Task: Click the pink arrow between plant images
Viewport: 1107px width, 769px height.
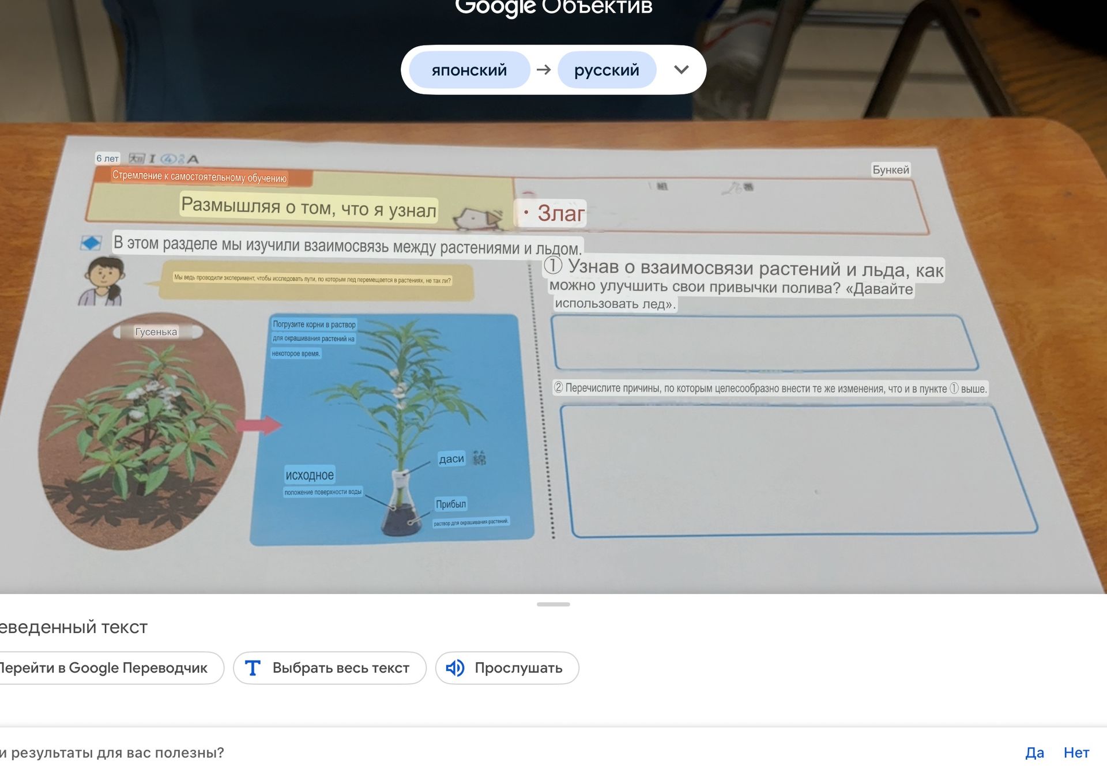Action: pos(259,425)
